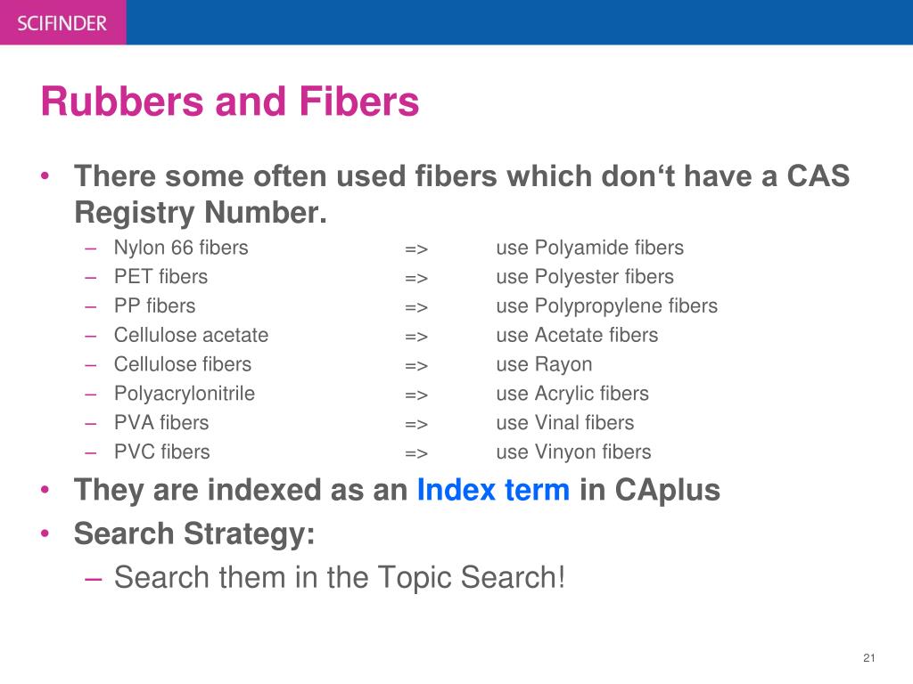The image size is (913, 684).
Task: Click 'Nylon 66 fibers' entry
Action: (x=181, y=248)
